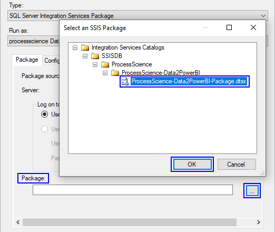This screenshot has height=232, width=275.
Task: Click the Integration Services Catalogs folder icon
Action: tap(85, 47)
